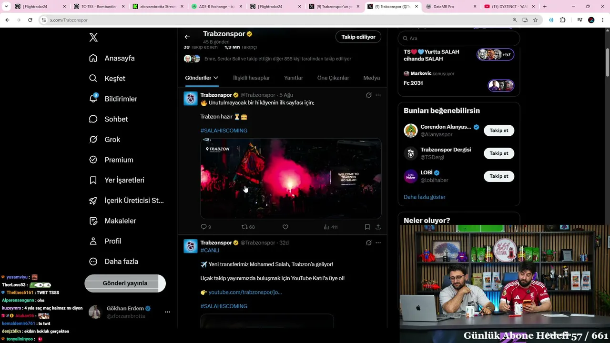The image size is (610, 343).
Task: Reply to the 'Trabzon hazır' post
Action: [x=206, y=227]
